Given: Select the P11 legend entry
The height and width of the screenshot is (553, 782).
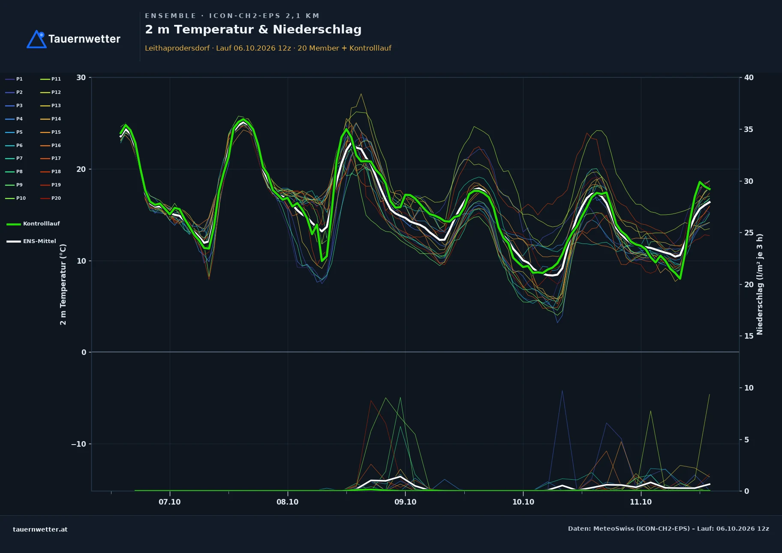Looking at the screenshot, I should tap(51, 79).
